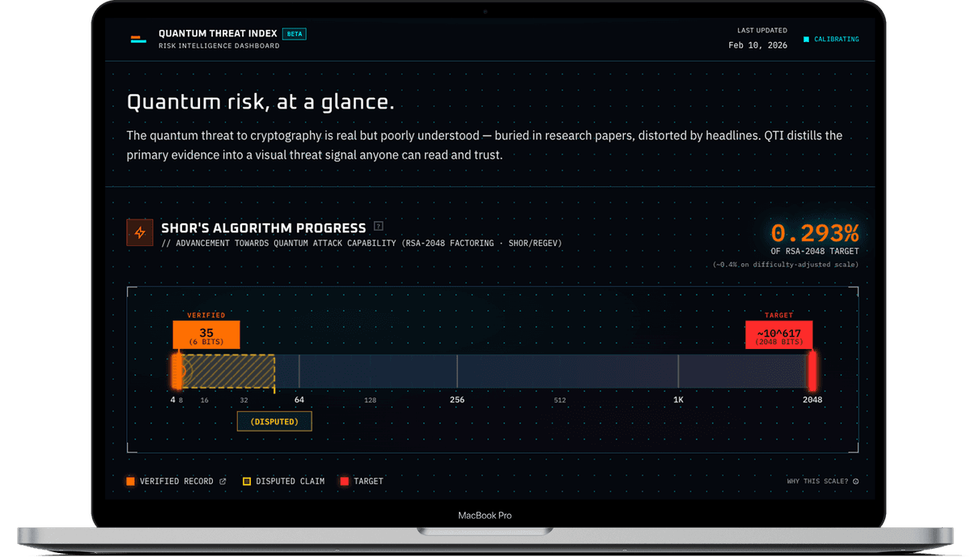Toggle the VERIFIED RECORD legend entry
971x557 pixels.
(176, 480)
